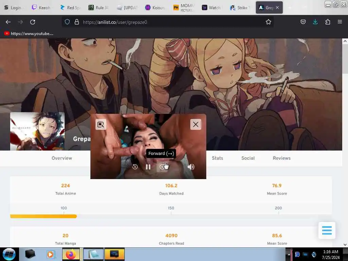Open the Firefox downloads panel
This screenshot has width=348, height=261.
pyautogui.click(x=315, y=22)
